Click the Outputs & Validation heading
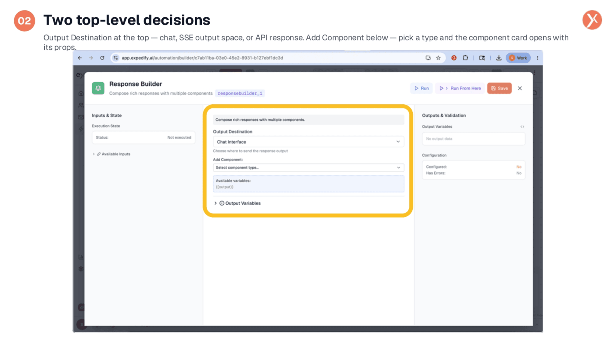The height and width of the screenshot is (346, 616). pyautogui.click(x=444, y=115)
